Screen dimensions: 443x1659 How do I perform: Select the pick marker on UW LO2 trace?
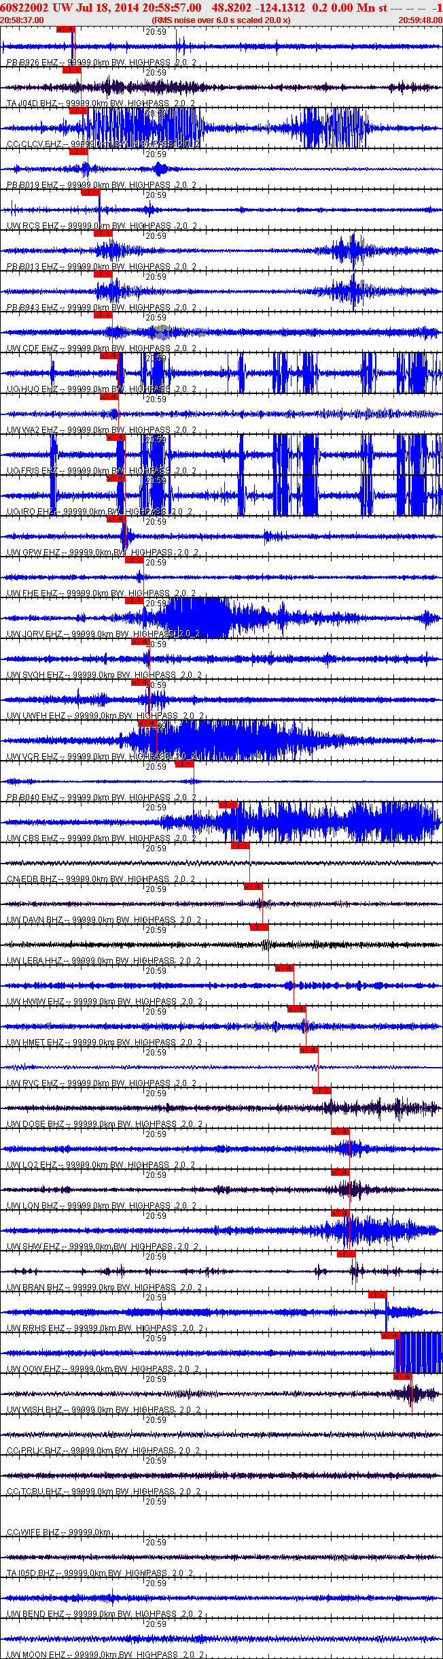click(340, 1132)
